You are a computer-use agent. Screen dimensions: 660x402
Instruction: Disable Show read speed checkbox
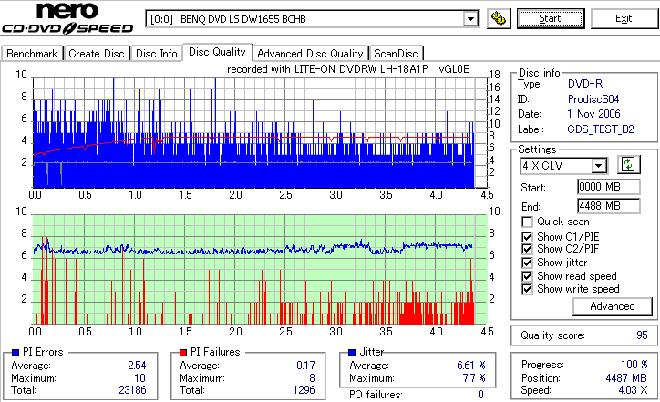point(527,276)
